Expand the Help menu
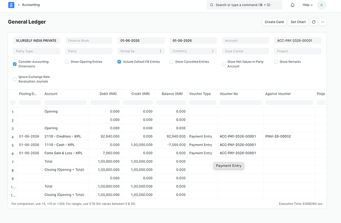This screenshot has width=341, height=223. click(307, 5)
